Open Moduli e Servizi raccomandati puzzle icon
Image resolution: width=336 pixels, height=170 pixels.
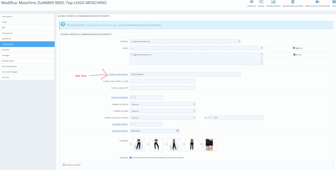(318, 2)
